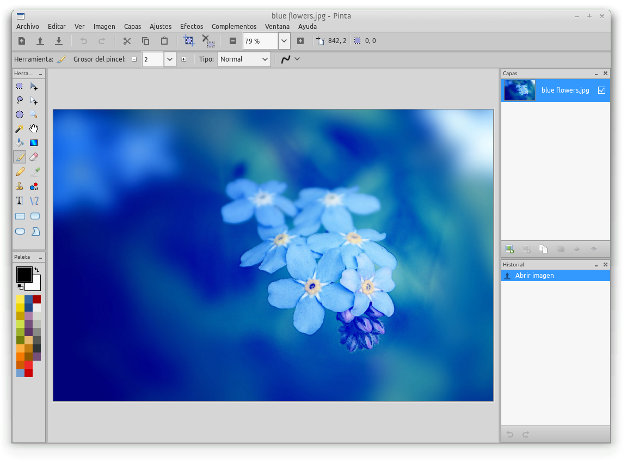
Task: Toggle visibility checkbox of blue flowers.jpg layer
Action: coord(601,90)
